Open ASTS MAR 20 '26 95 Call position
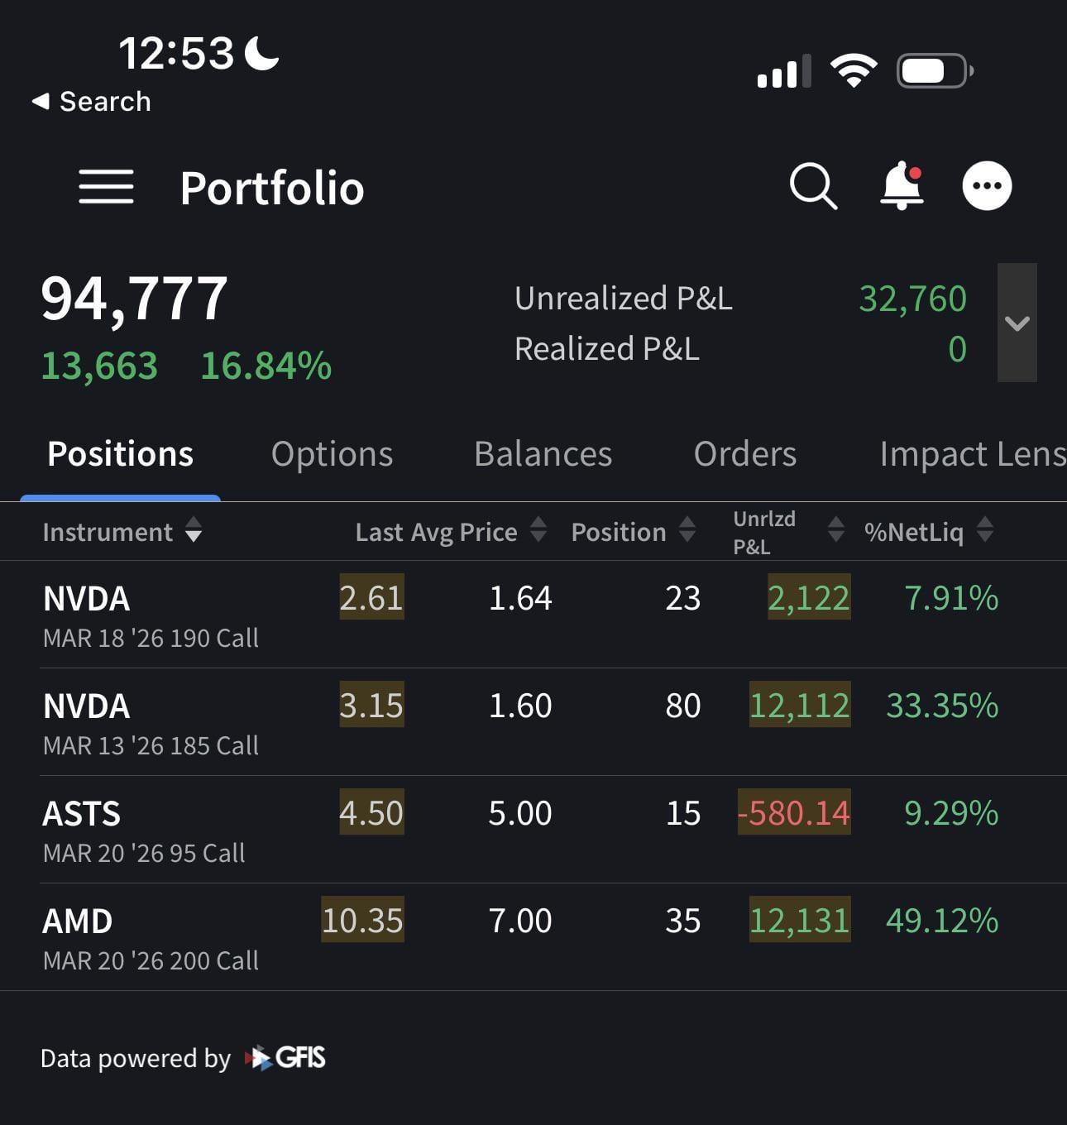The width and height of the screenshot is (1067, 1125). pyautogui.click(x=144, y=830)
